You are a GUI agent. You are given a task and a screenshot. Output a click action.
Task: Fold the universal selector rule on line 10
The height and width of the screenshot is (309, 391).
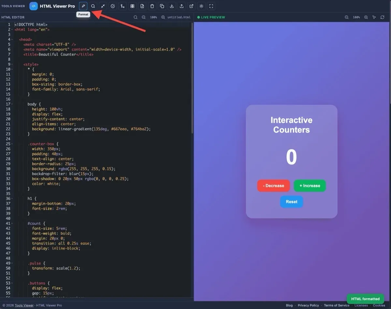click(x=12, y=69)
